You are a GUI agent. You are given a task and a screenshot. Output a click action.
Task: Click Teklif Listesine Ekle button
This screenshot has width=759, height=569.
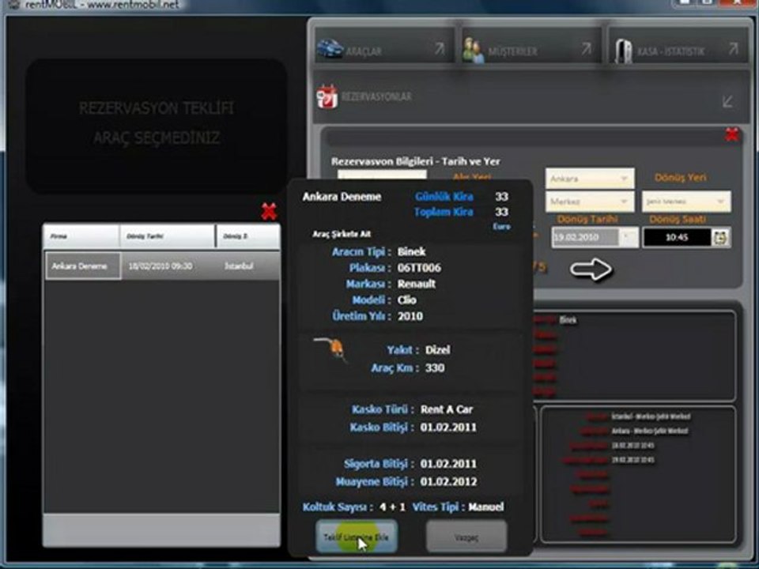coord(357,537)
